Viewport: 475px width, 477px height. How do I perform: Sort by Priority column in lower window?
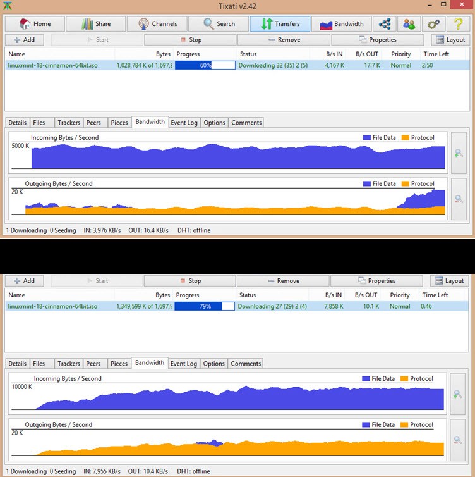[400, 295]
